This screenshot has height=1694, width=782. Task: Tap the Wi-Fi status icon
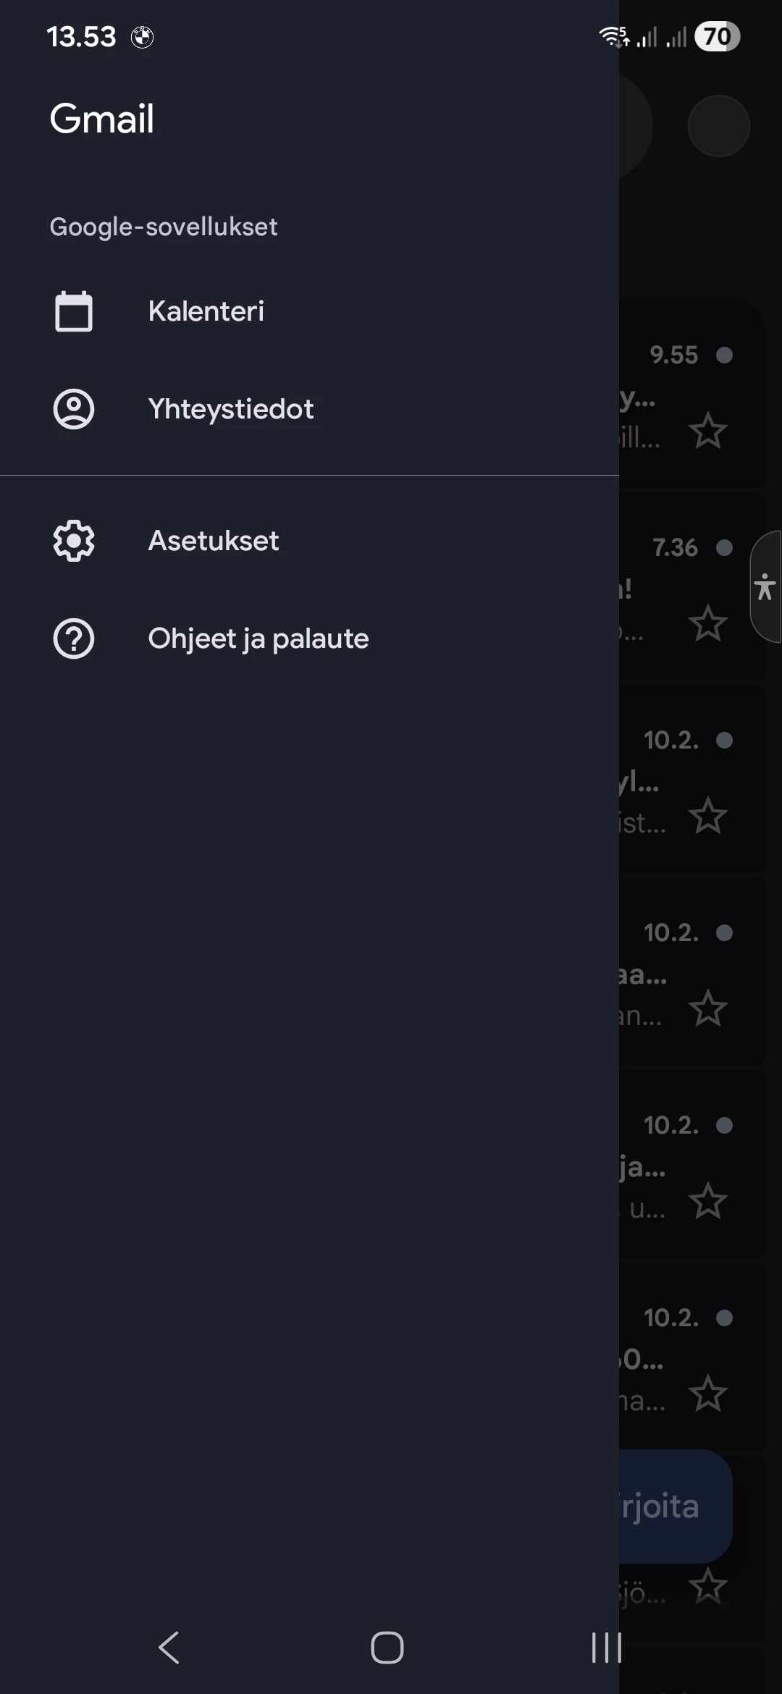coord(613,36)
